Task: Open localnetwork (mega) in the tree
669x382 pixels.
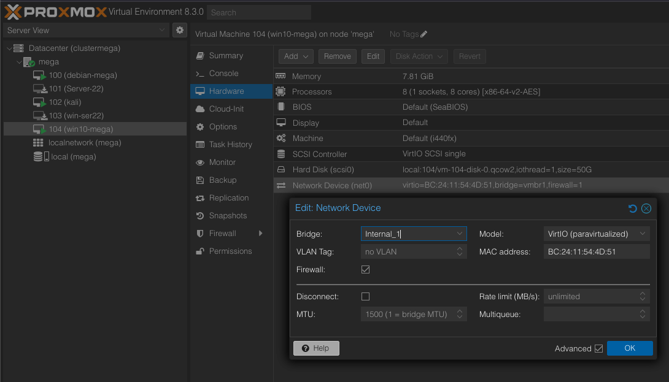Action: (85, 143)
